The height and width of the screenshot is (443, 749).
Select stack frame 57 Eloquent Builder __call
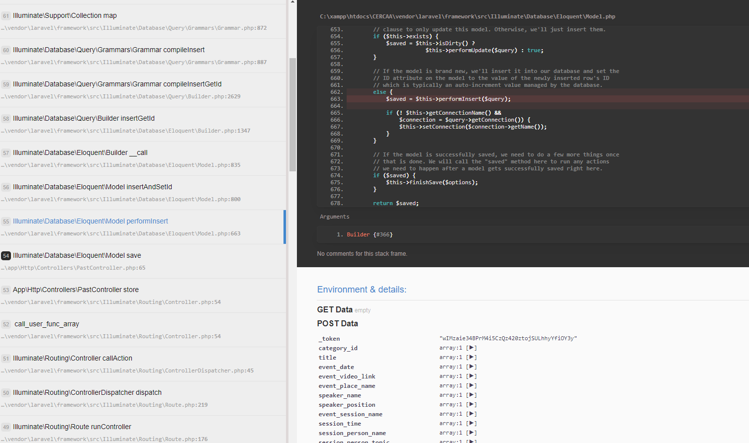click(143, 158)
